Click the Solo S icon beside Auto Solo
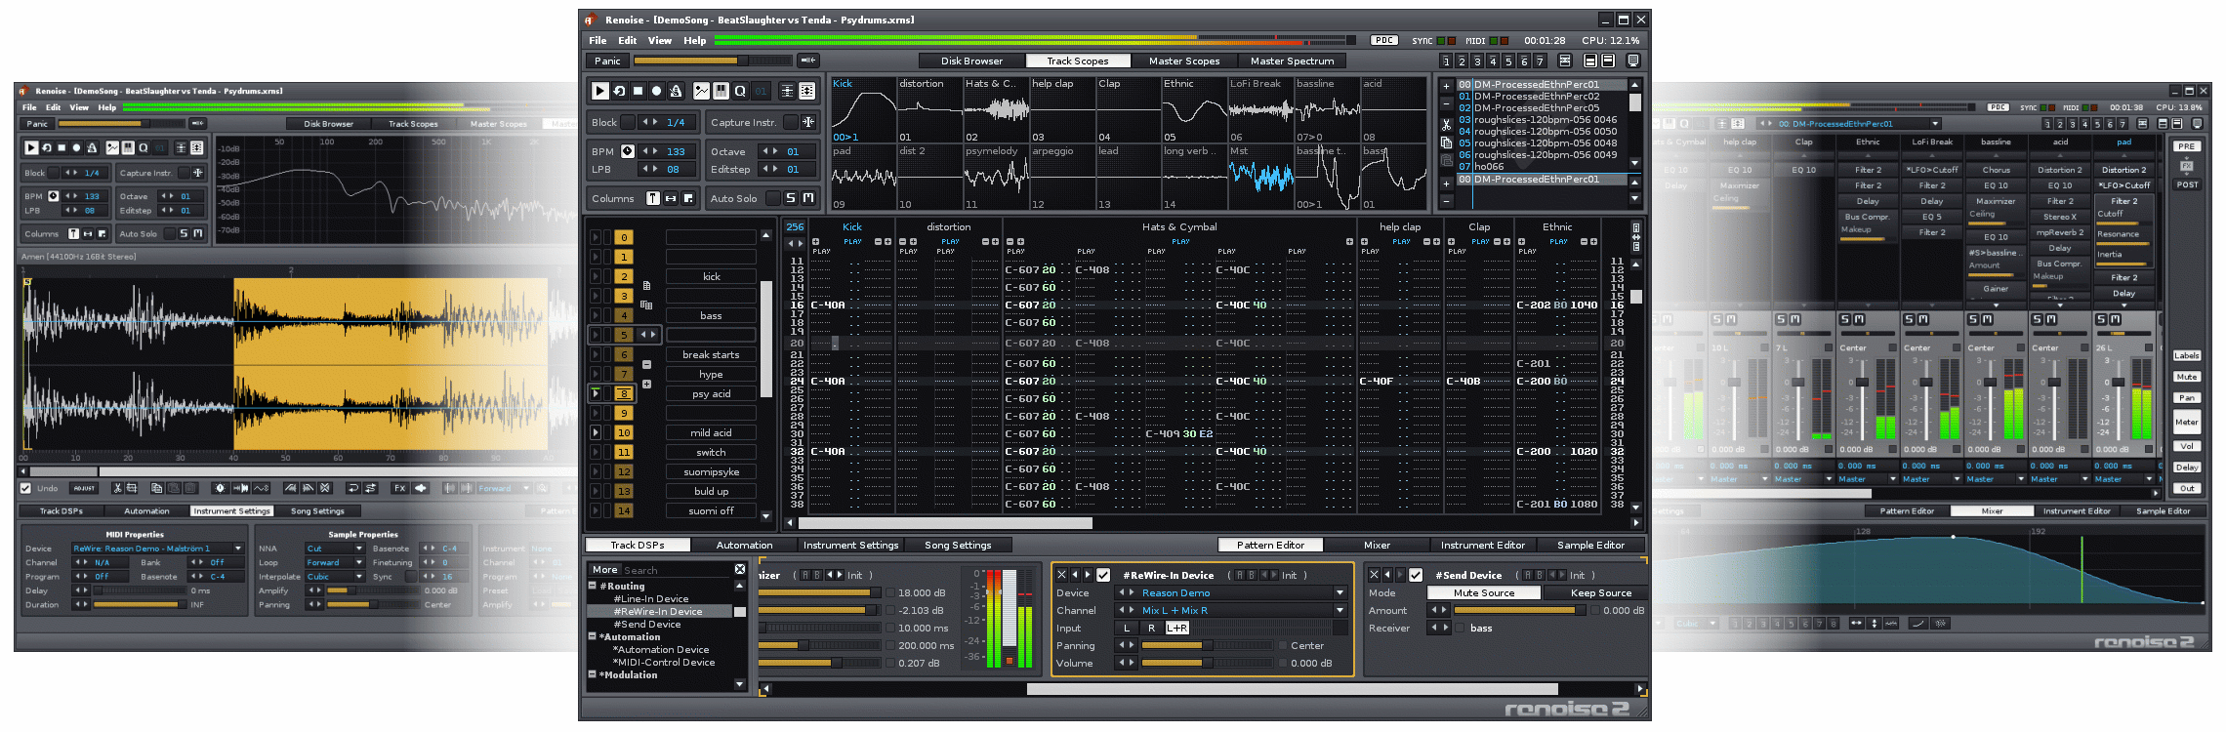This screenshot has height=732, width=2226. click(x=791, y=198)
